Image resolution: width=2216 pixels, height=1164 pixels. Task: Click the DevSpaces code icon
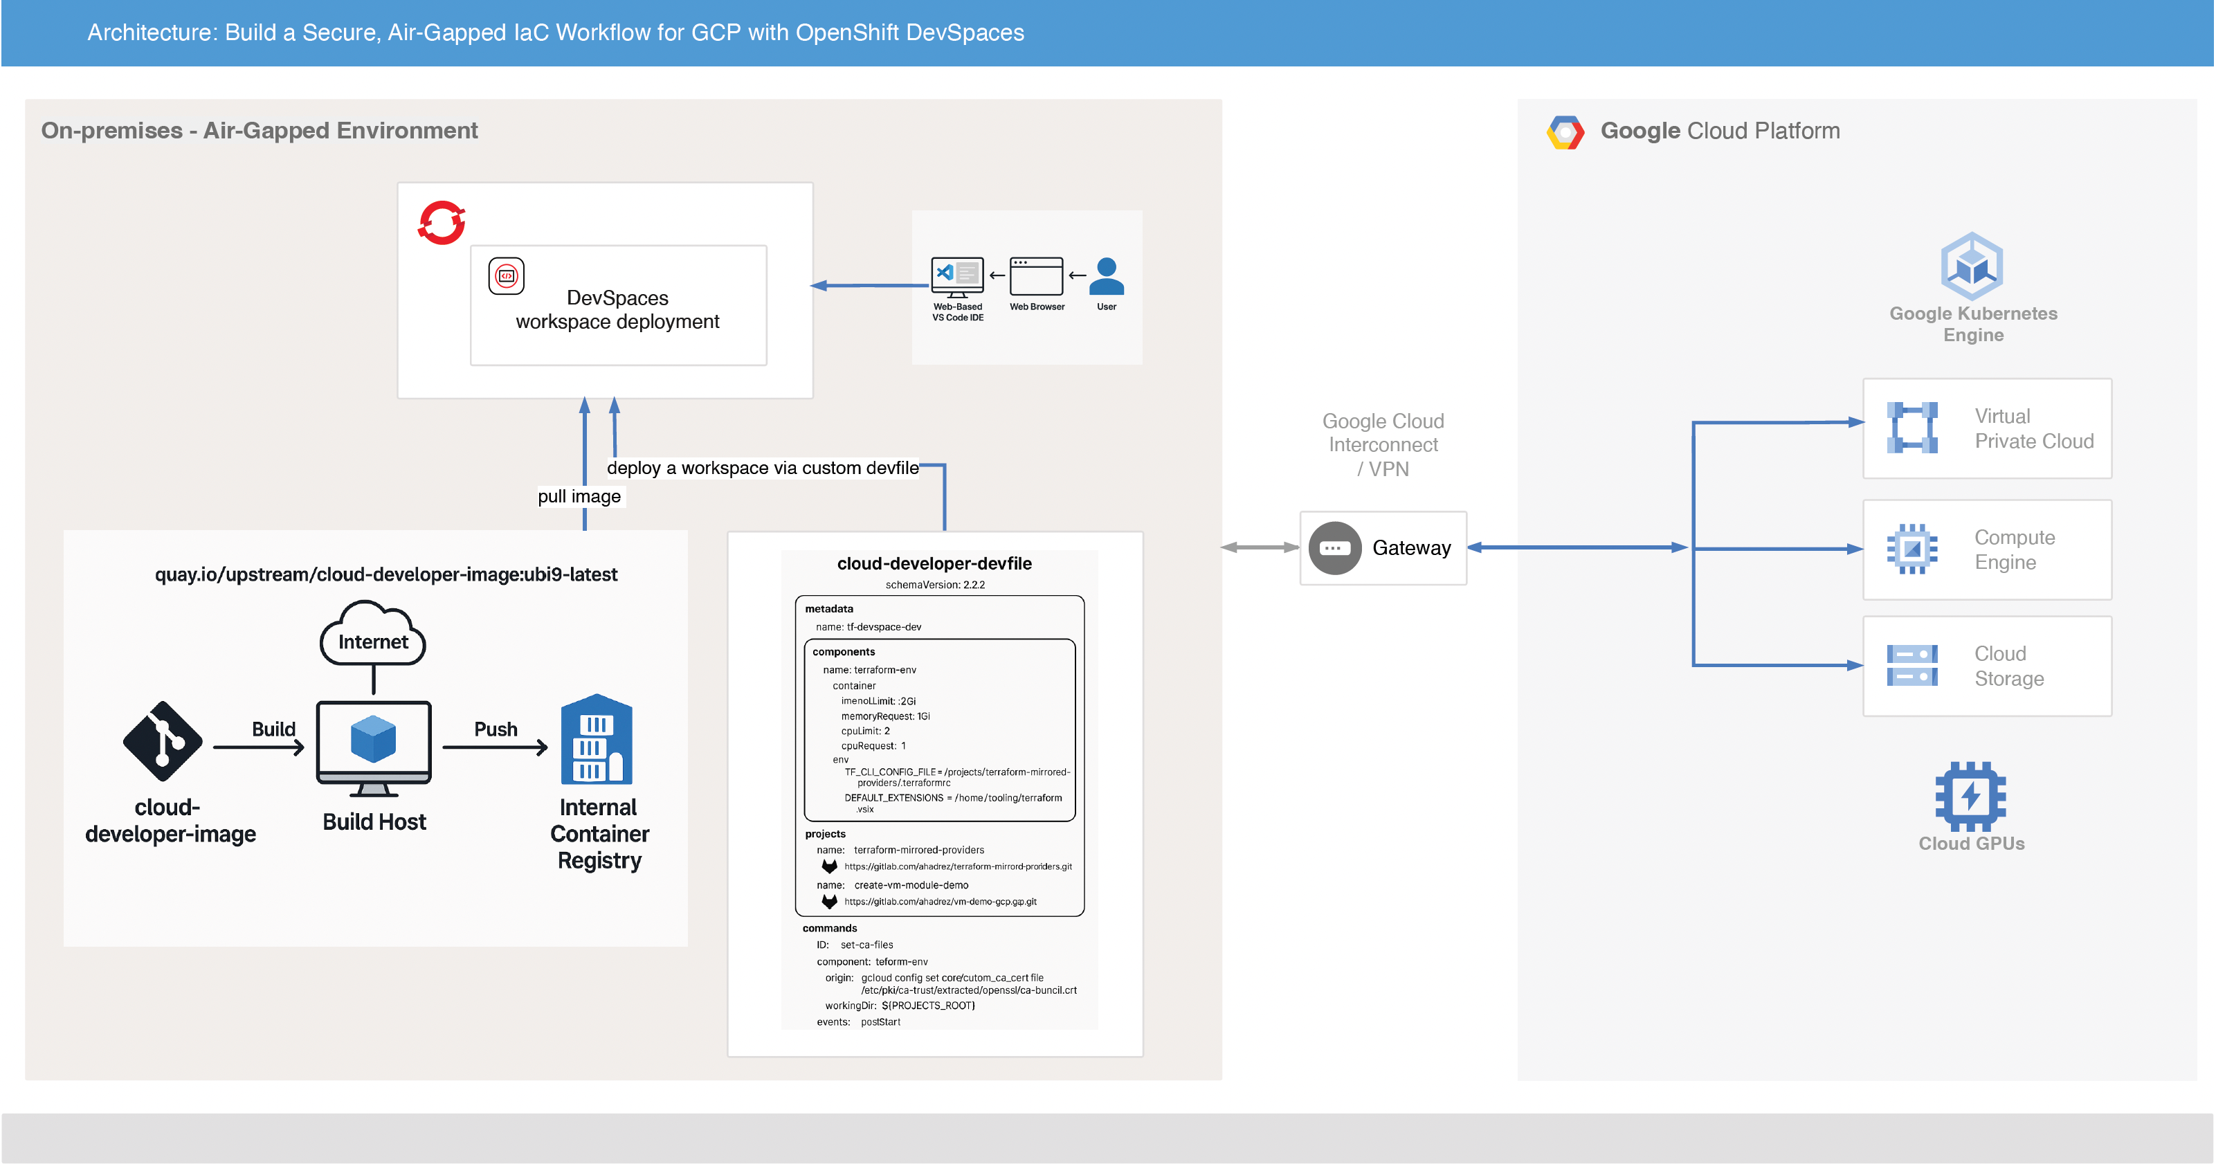point(507,276)
